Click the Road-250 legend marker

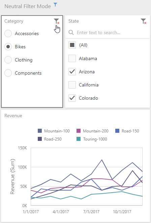[40, 139]
